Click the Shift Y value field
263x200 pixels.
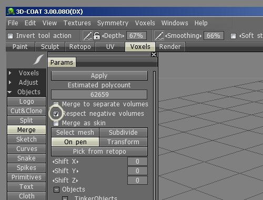(137, 171)
